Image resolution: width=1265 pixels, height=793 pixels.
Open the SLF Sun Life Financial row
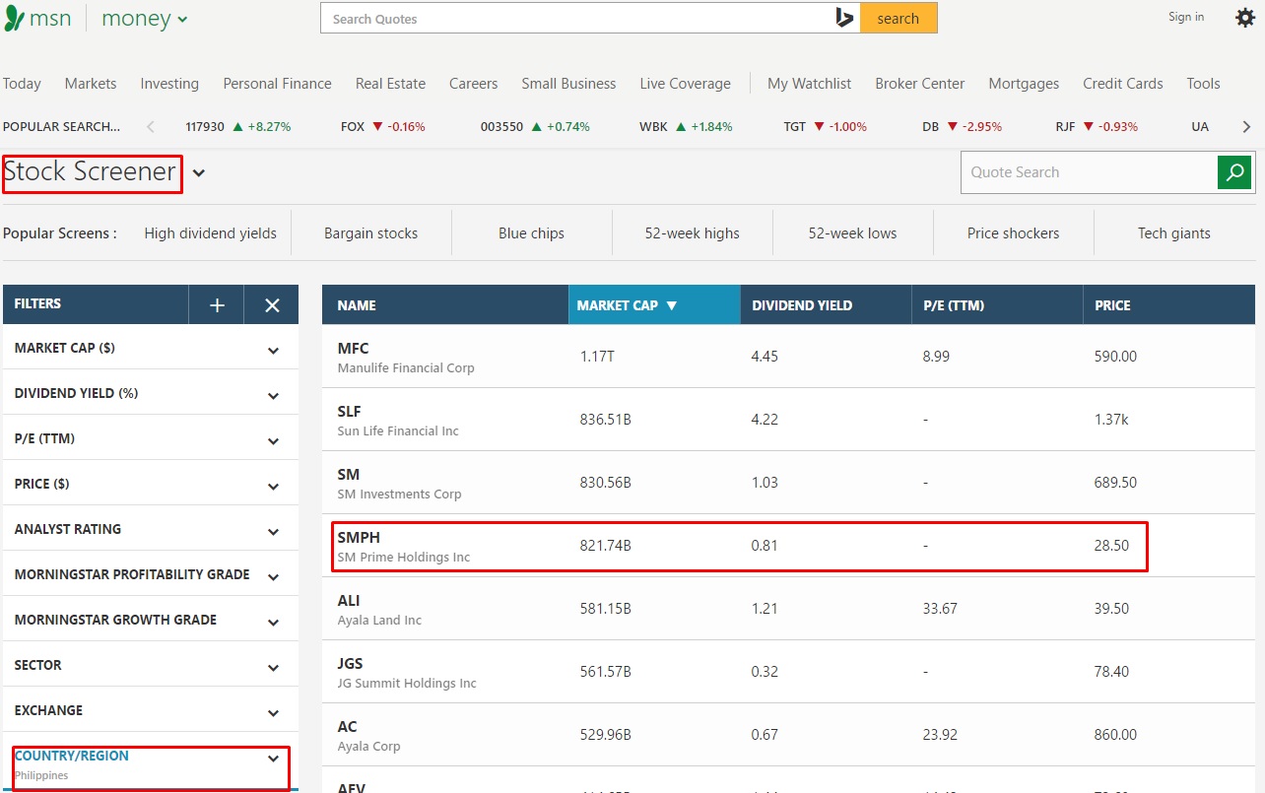coord(788,420)
